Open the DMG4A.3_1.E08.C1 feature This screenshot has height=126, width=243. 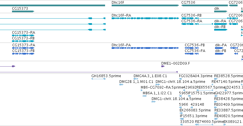[136, 79]
